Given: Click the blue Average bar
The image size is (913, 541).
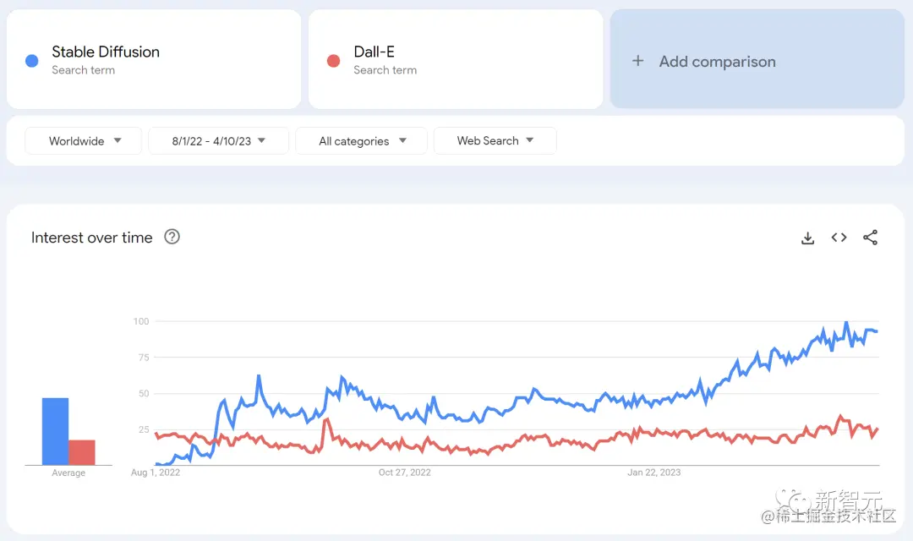Looking at the screenshot, I should (55, 431).
